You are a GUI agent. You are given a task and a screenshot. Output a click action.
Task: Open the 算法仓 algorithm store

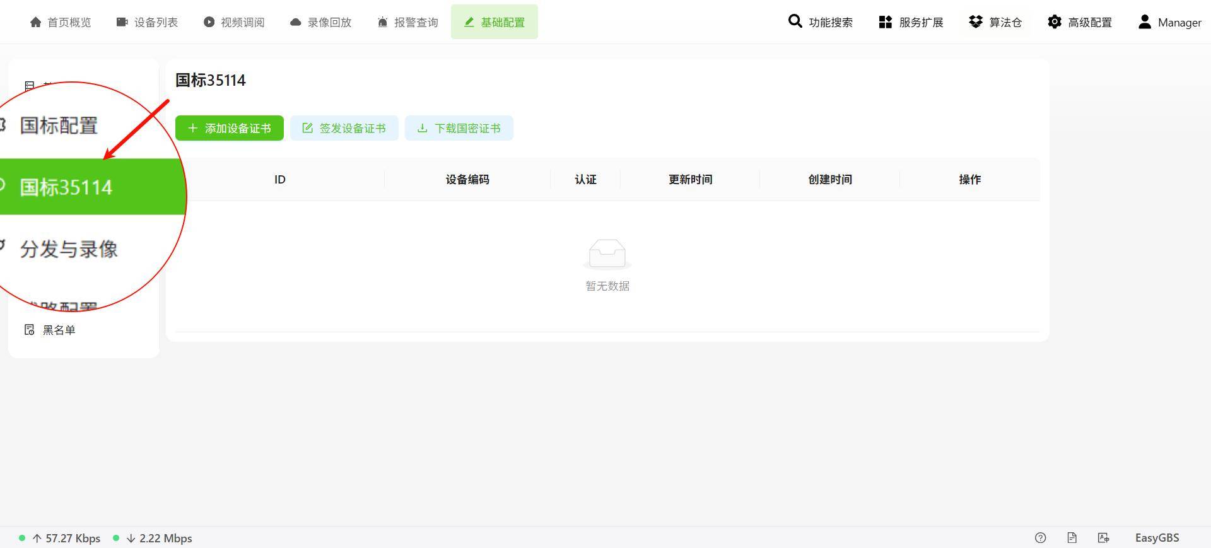click(x=995, y=22)
